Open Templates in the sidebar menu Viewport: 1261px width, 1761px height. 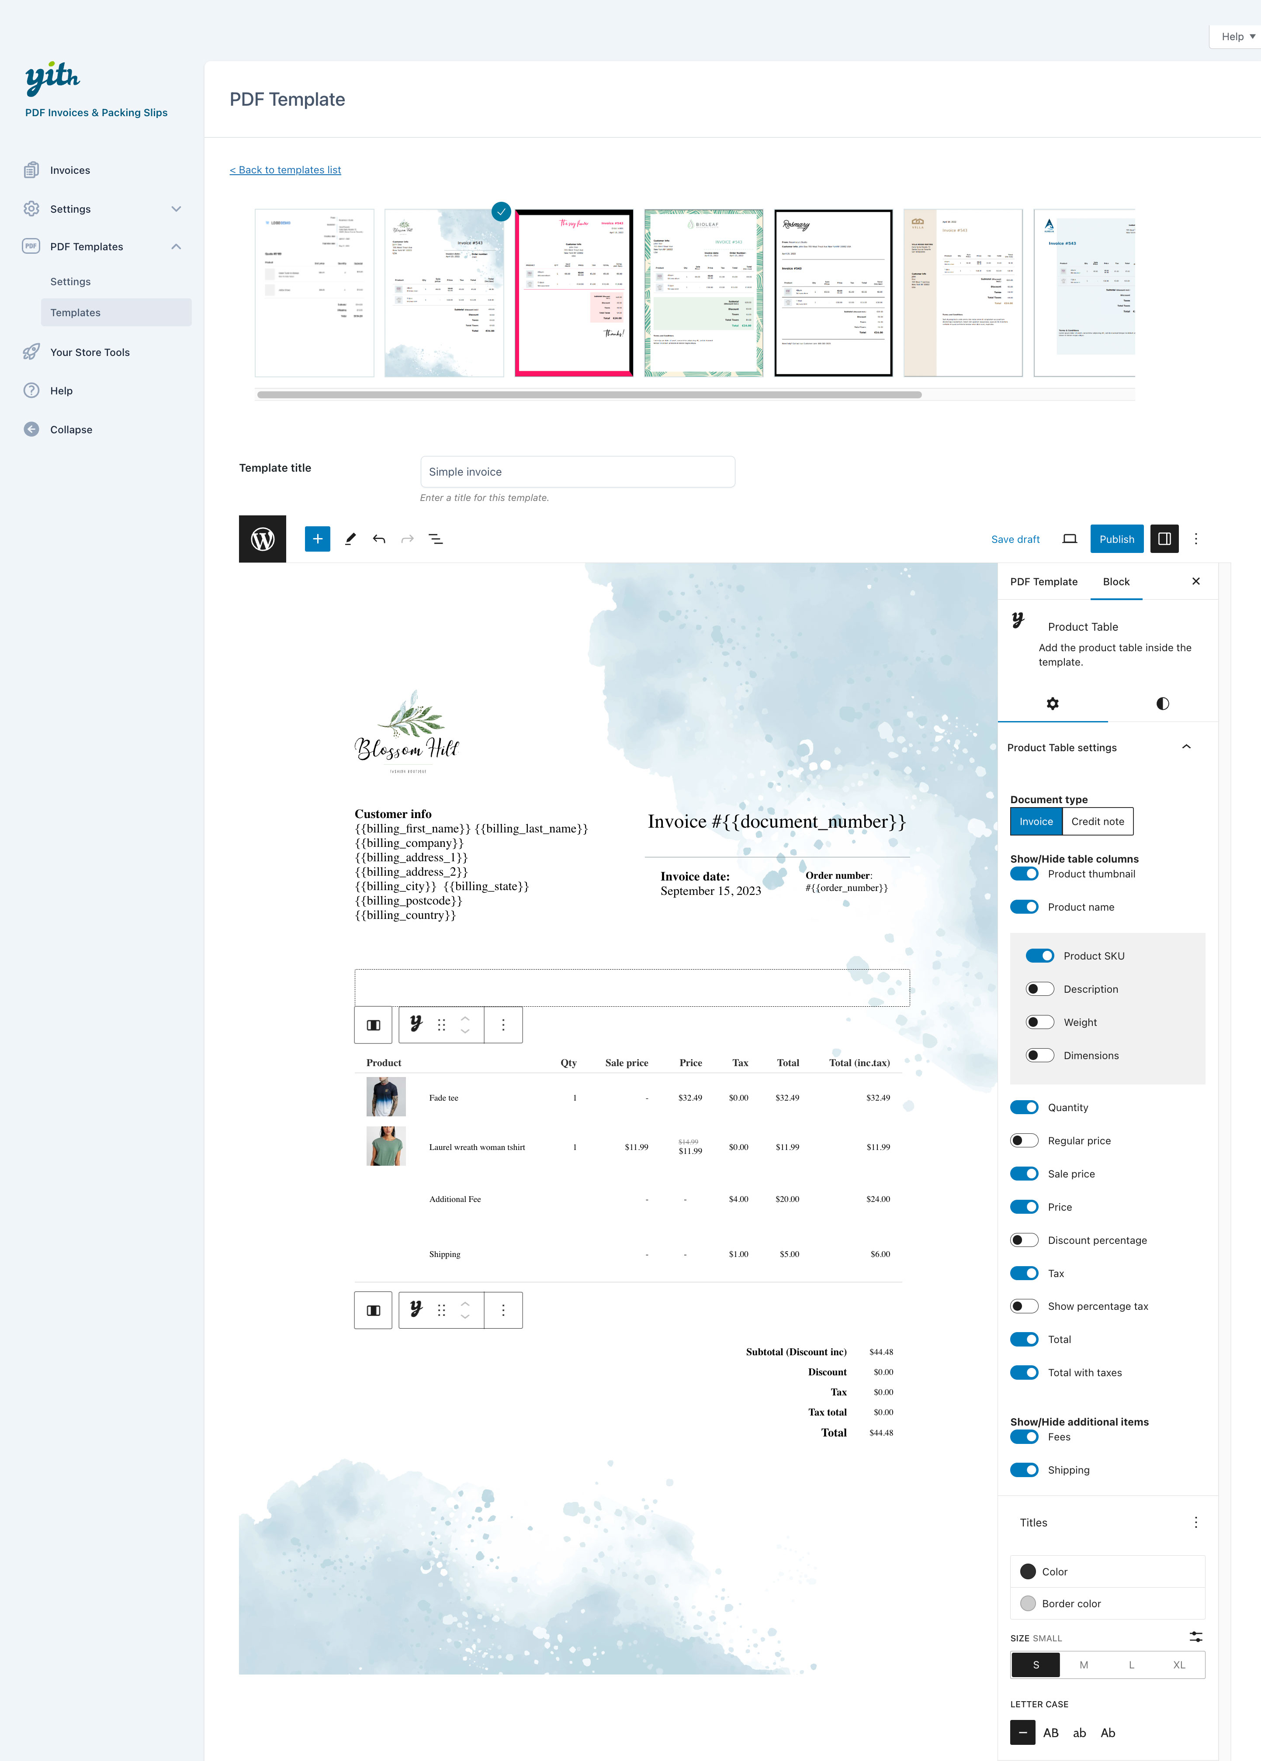point(75,312)
